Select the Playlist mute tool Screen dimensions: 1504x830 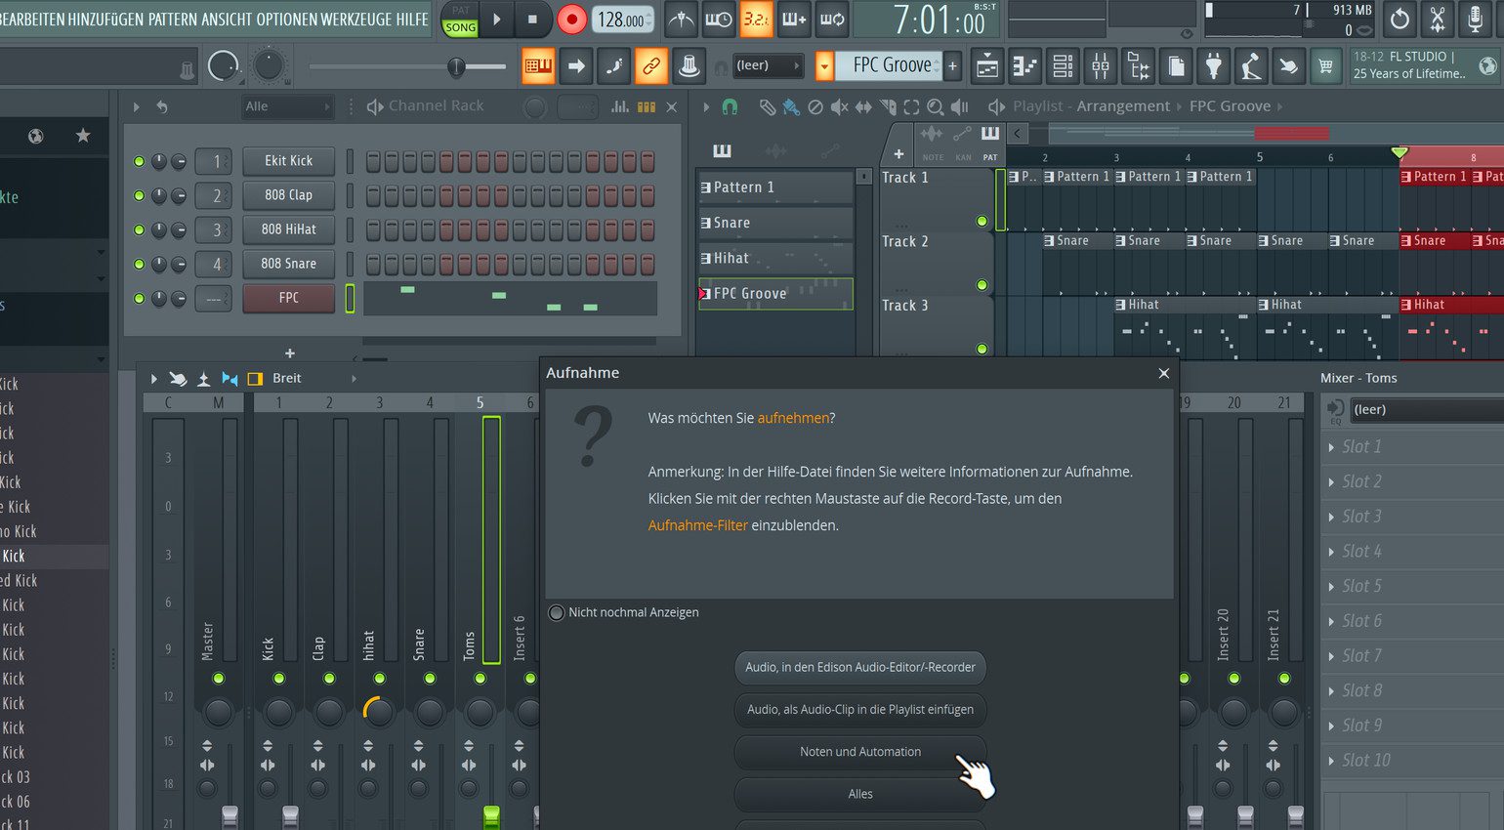coord(839,106)
